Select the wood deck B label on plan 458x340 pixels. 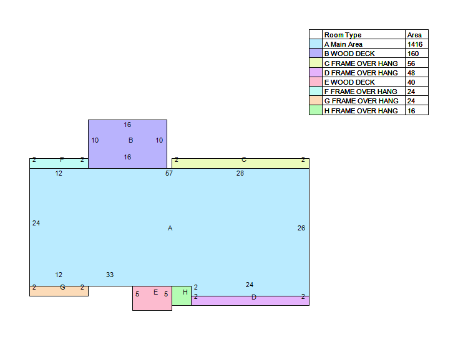tap(130, 141)
